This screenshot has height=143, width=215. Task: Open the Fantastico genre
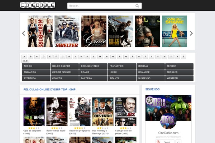point(122,66)
